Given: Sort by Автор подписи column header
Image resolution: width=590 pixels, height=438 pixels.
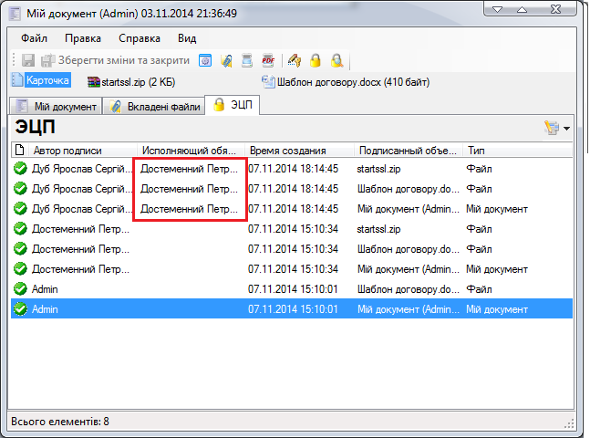Looking at the screenshot, I should (x=67, y=151).
